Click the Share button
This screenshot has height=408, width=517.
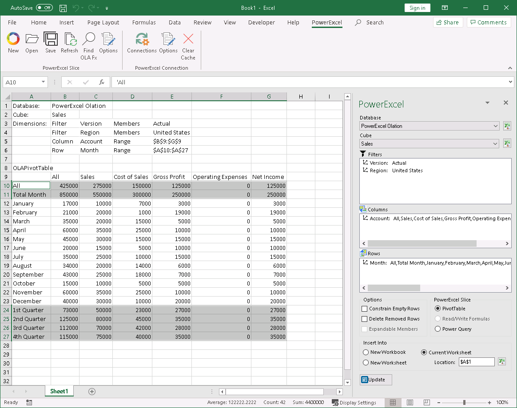[x=448, y=22]
